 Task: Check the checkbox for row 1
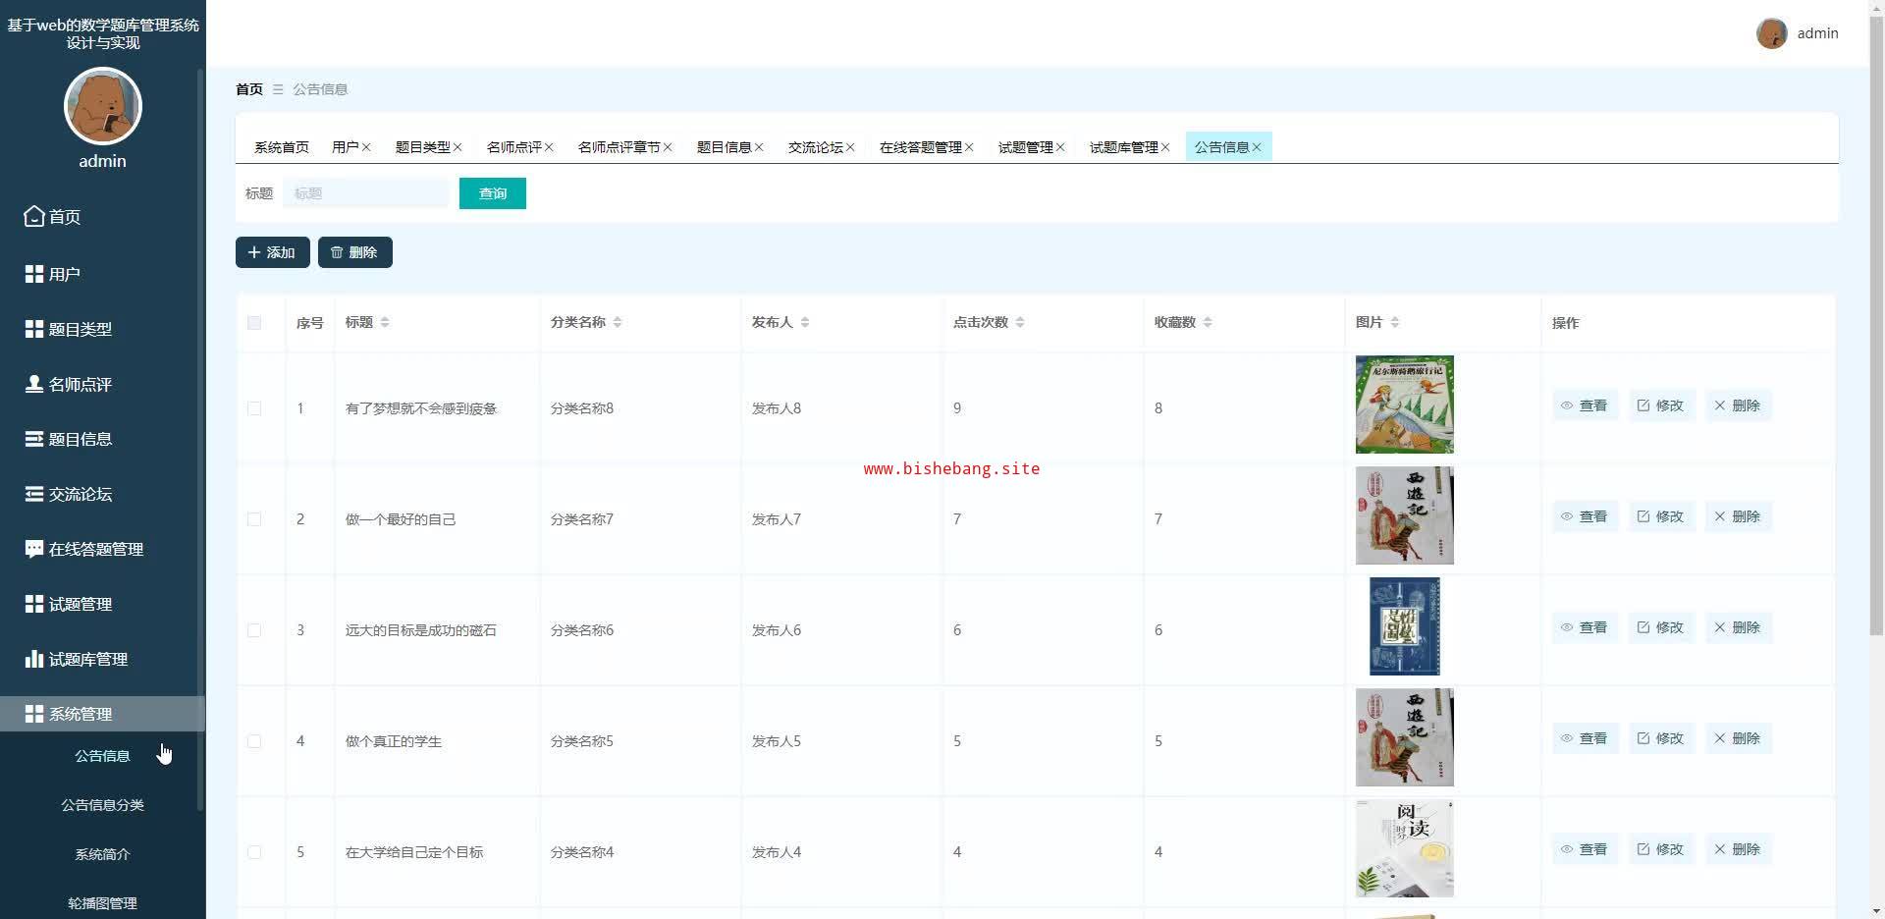254,408
